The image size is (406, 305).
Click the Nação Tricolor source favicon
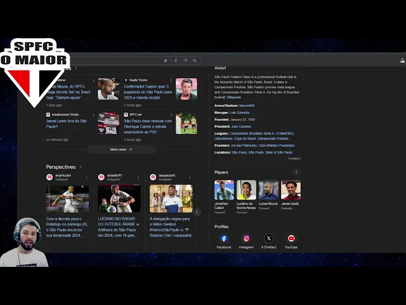126,80
